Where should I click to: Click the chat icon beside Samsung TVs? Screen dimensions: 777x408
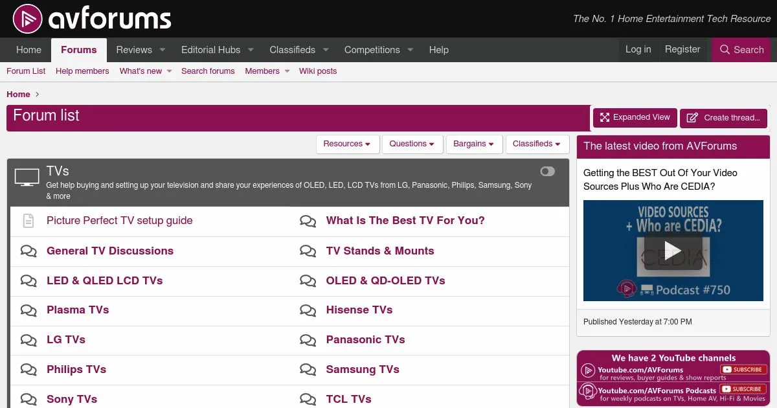click(x=308, y=370)
